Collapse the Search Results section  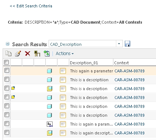(7, 44)
